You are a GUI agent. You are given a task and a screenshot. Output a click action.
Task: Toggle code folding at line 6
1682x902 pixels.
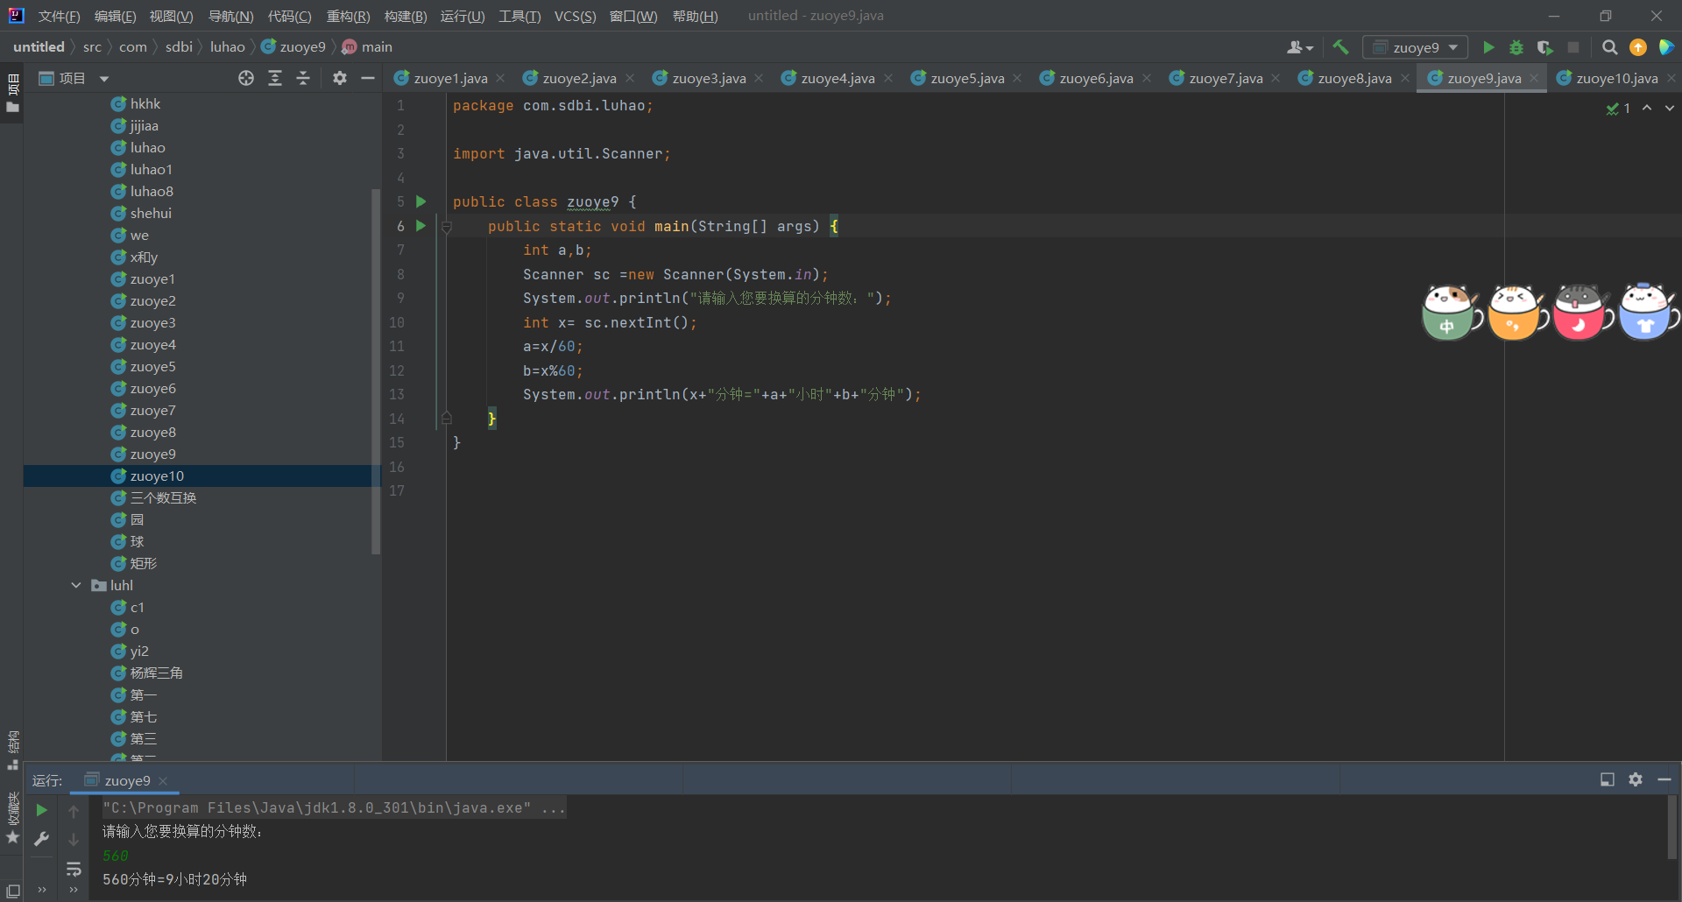[x=447, y=227]
